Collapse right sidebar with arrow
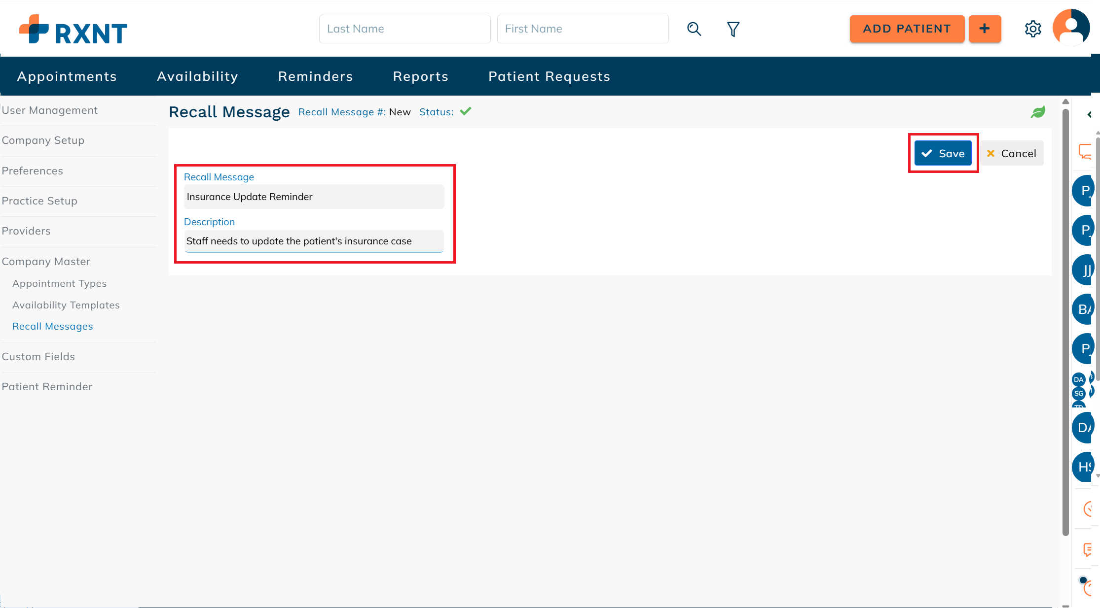The image size is (1100, 608). click(1089, 115)
